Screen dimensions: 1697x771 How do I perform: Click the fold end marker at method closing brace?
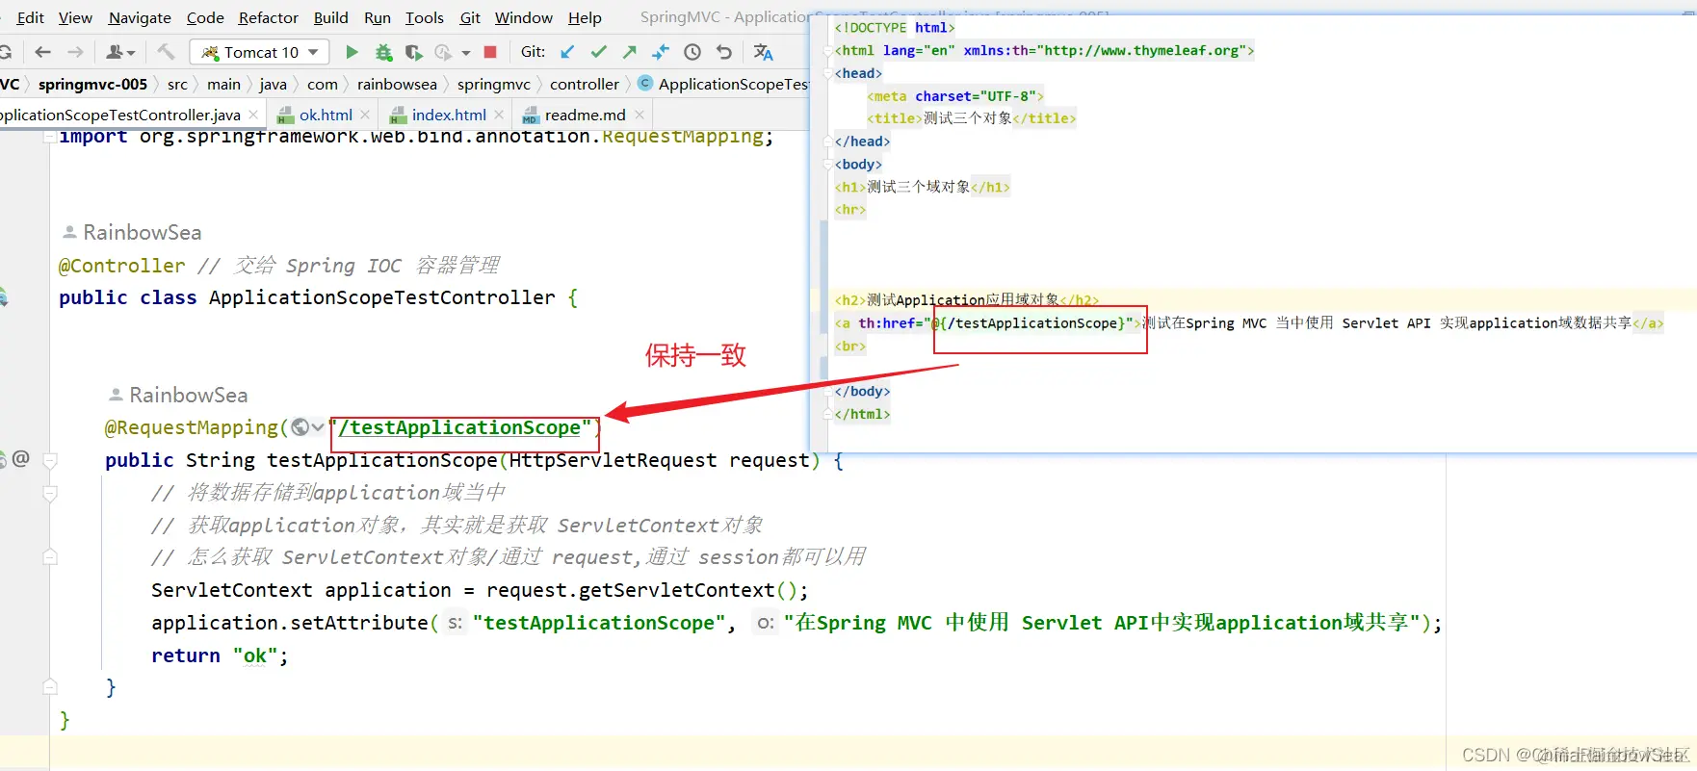point(50,687)
